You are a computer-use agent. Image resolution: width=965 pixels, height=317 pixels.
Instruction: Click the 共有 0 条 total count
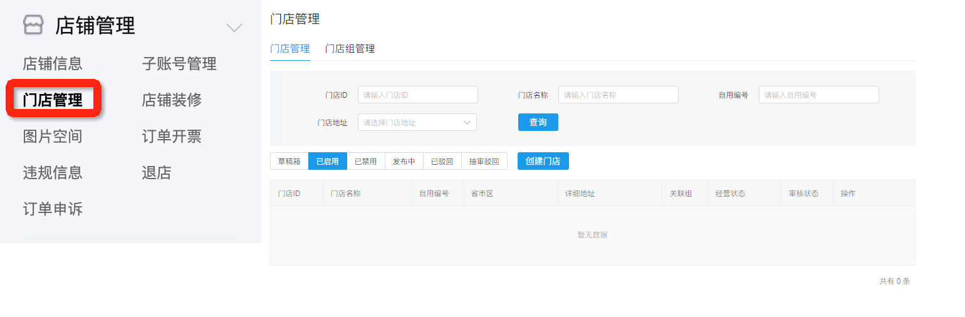tap(895, 281)
